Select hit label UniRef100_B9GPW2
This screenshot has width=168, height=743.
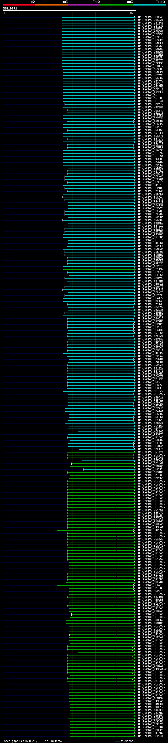(150, 440)
